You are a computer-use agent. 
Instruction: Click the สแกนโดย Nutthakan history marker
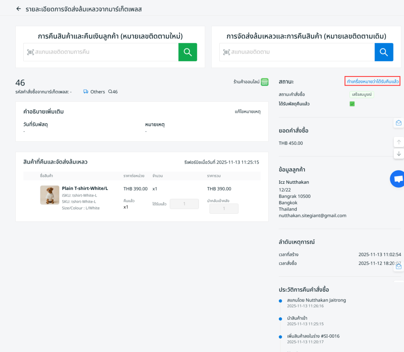[281, 300]
